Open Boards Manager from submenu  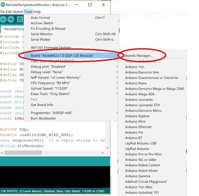pos(152,56)
